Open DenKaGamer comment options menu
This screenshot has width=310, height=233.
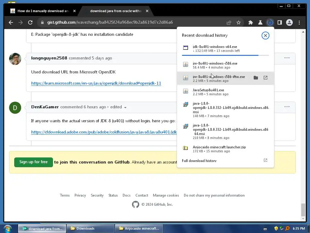[x=287, y=107]
